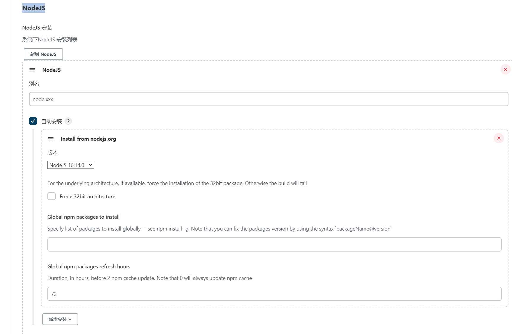The width and height of the screenshot is (512, 334).
Task: Click the npm refresh hours field showing 72
Action: [274, 294]
